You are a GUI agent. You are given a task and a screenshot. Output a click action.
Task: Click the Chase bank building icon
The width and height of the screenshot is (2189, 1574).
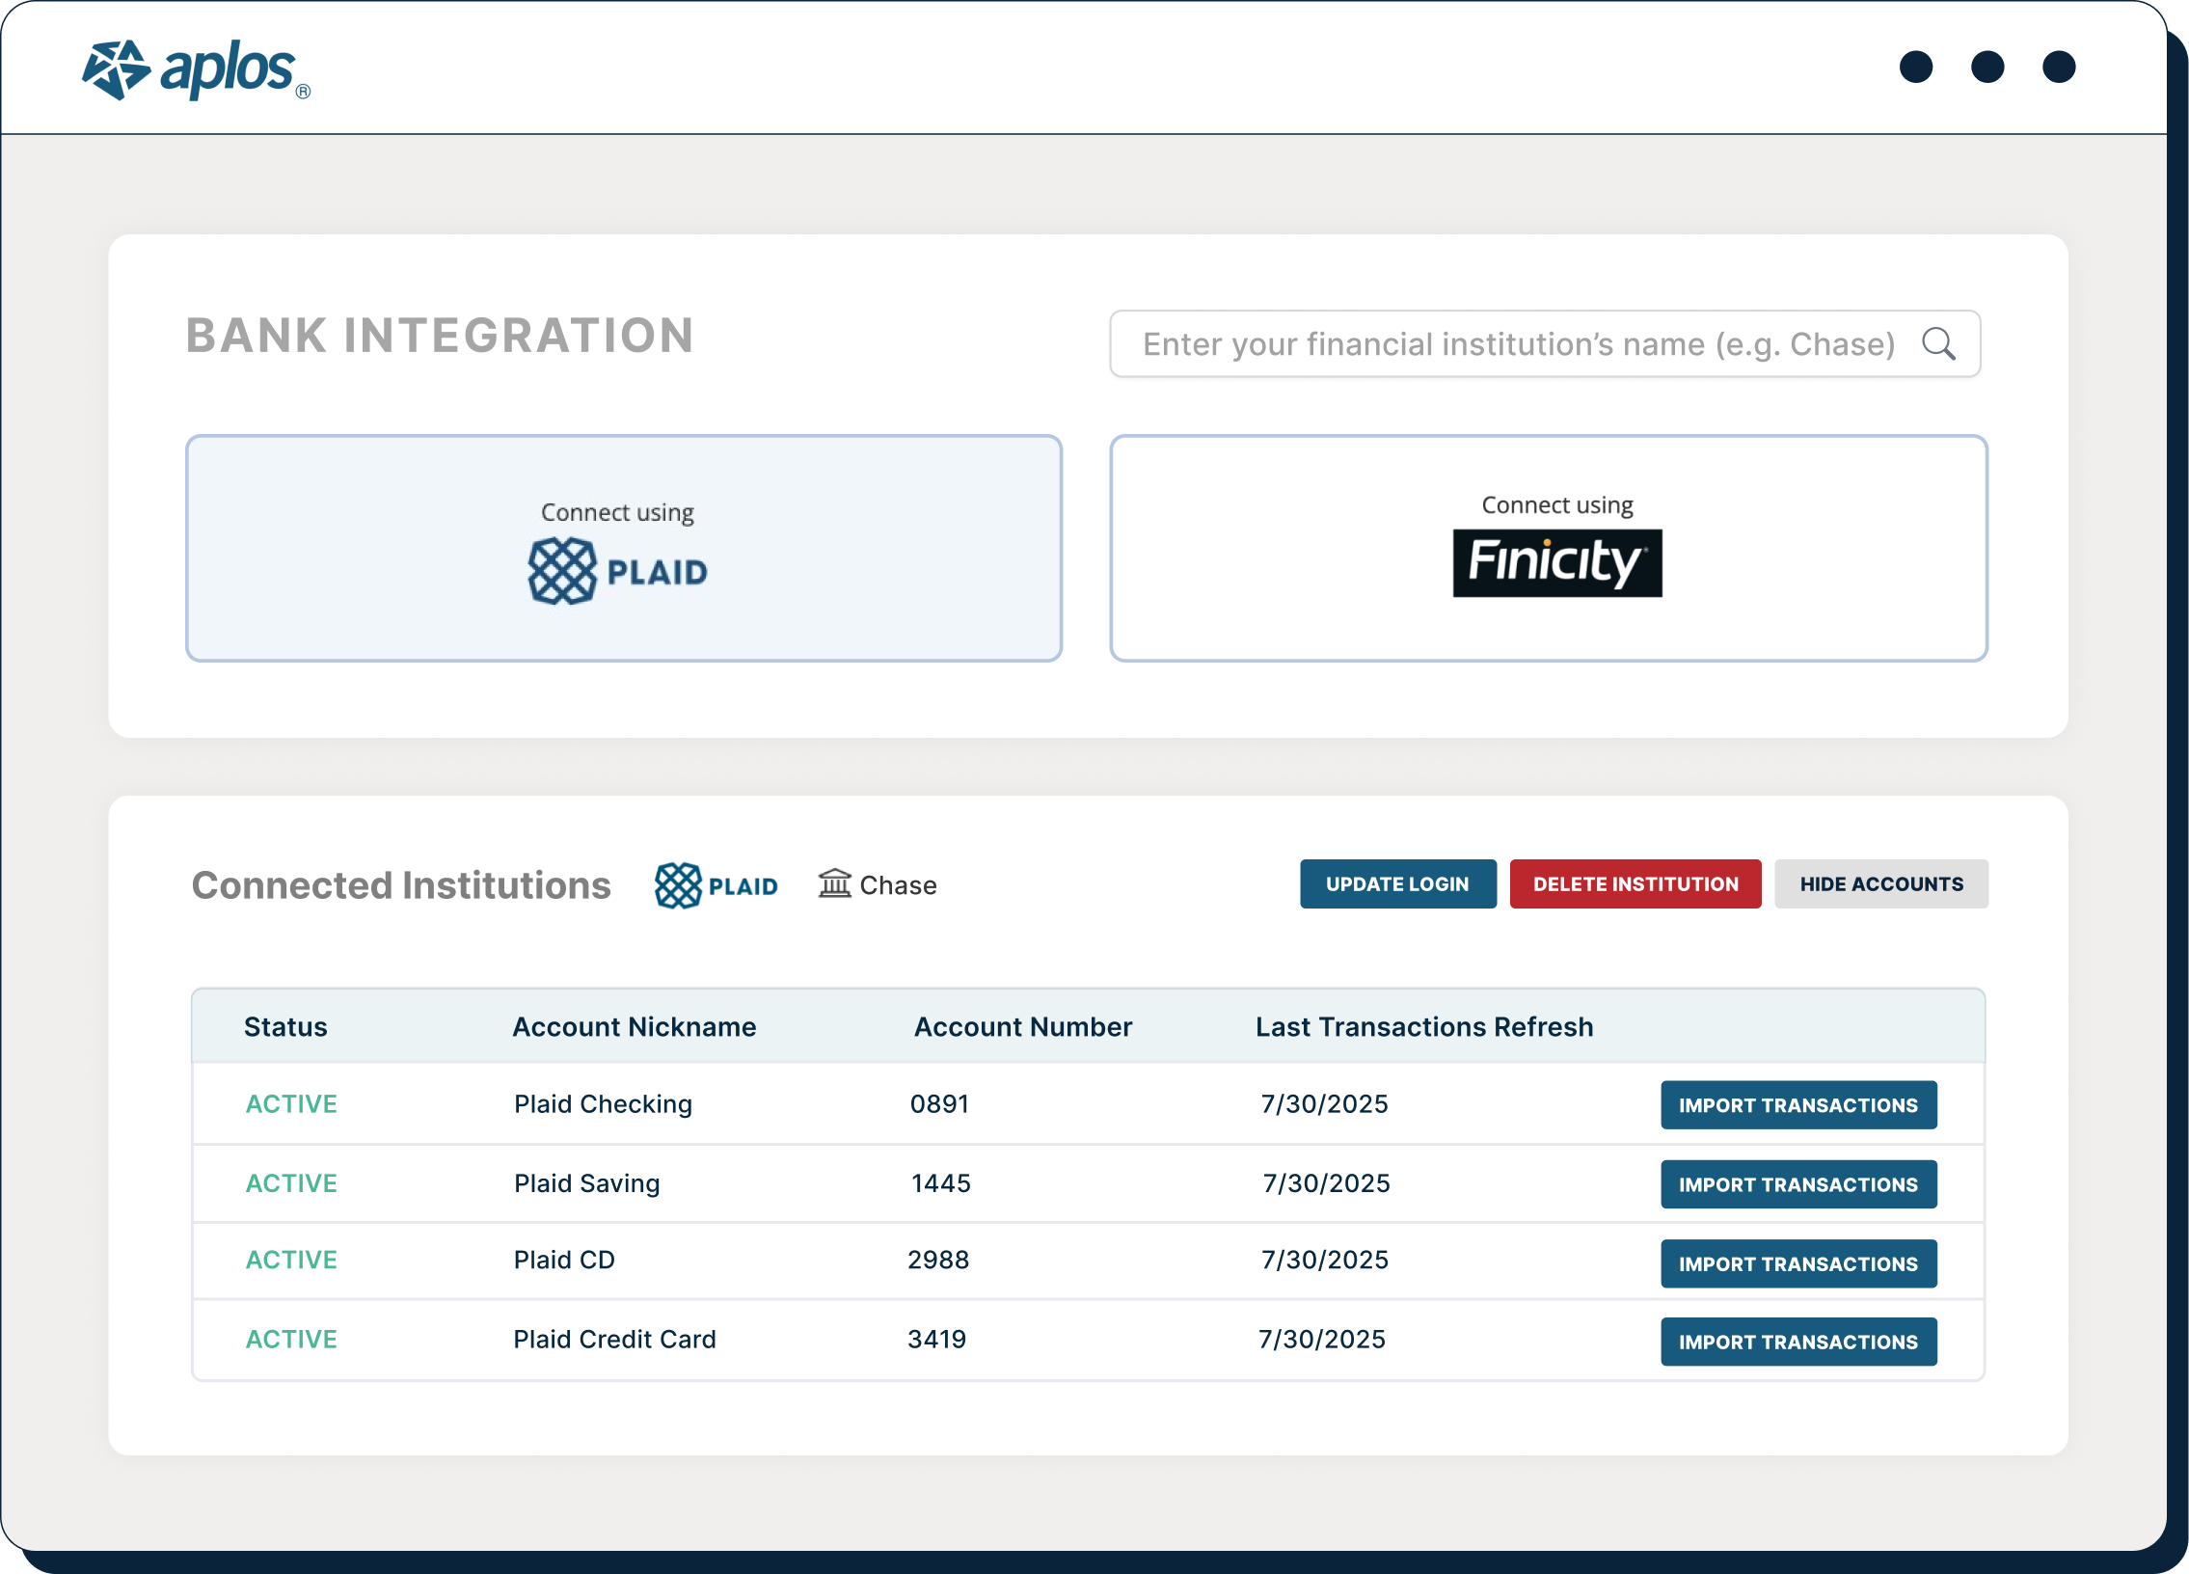tap(835, 883)
